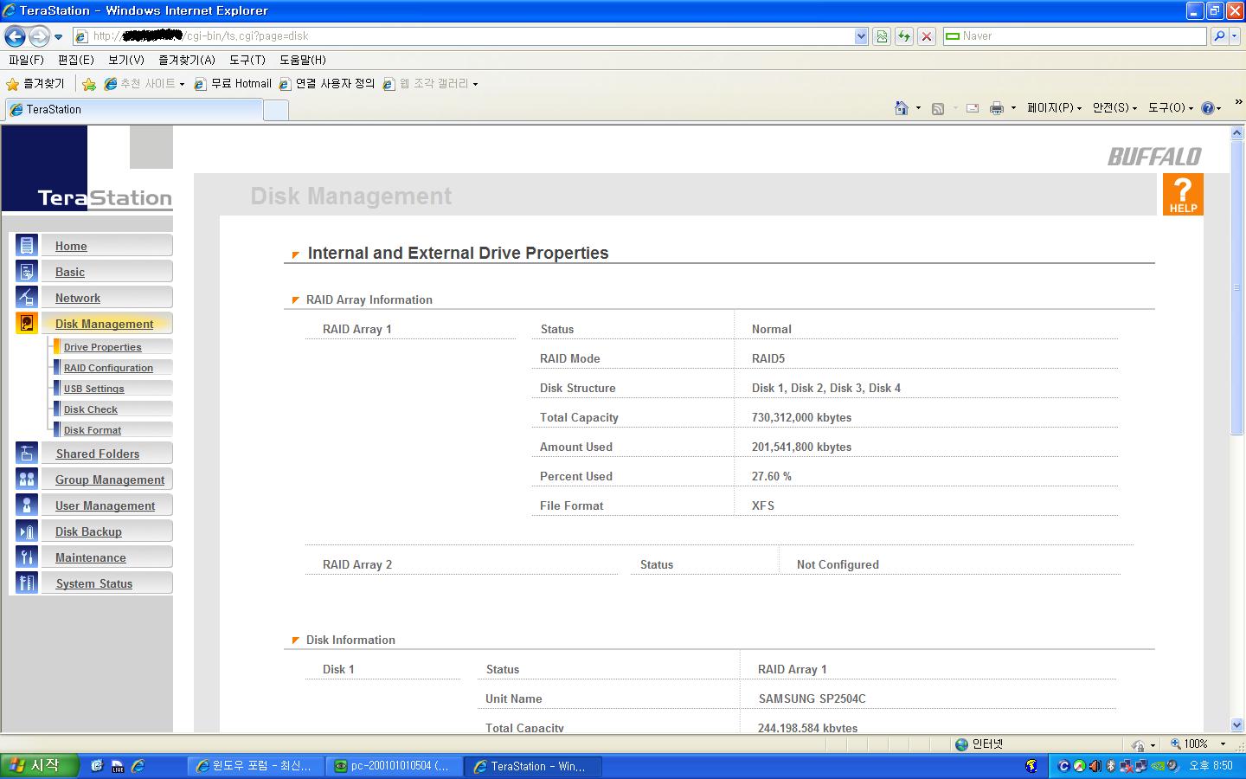Click the scrollbar down arrow
This screenshot has height=779, width=1246.
(1236, 725)
